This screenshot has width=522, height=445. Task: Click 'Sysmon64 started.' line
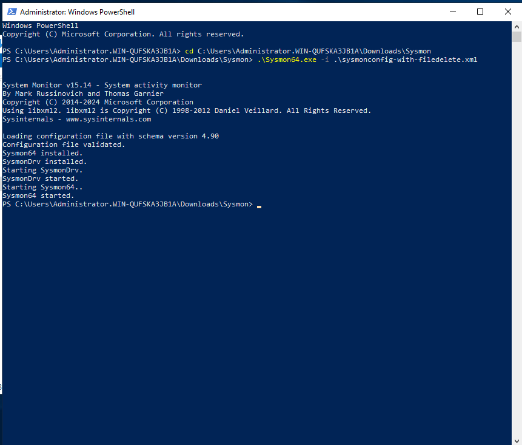(x=38, y=195)
